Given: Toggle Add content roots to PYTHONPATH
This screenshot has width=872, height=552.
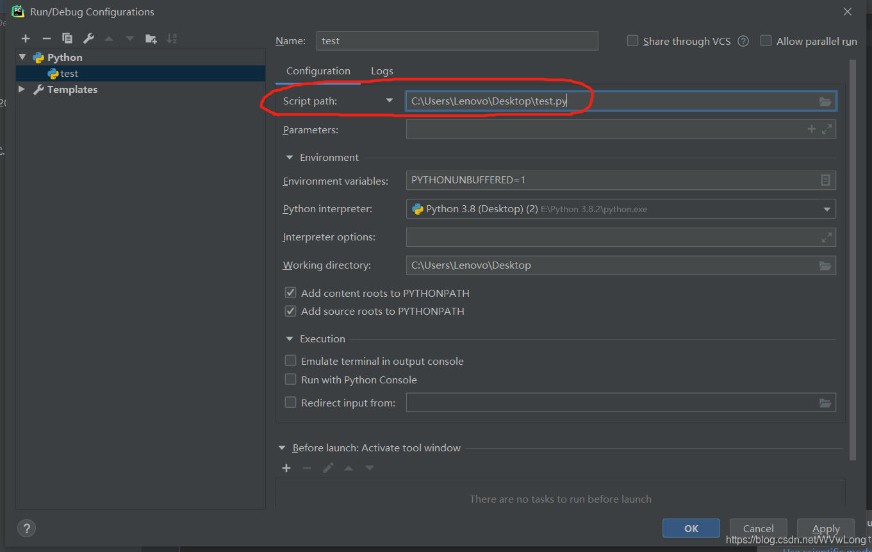Looking at the screenshot, I should (x=291, y=293).
